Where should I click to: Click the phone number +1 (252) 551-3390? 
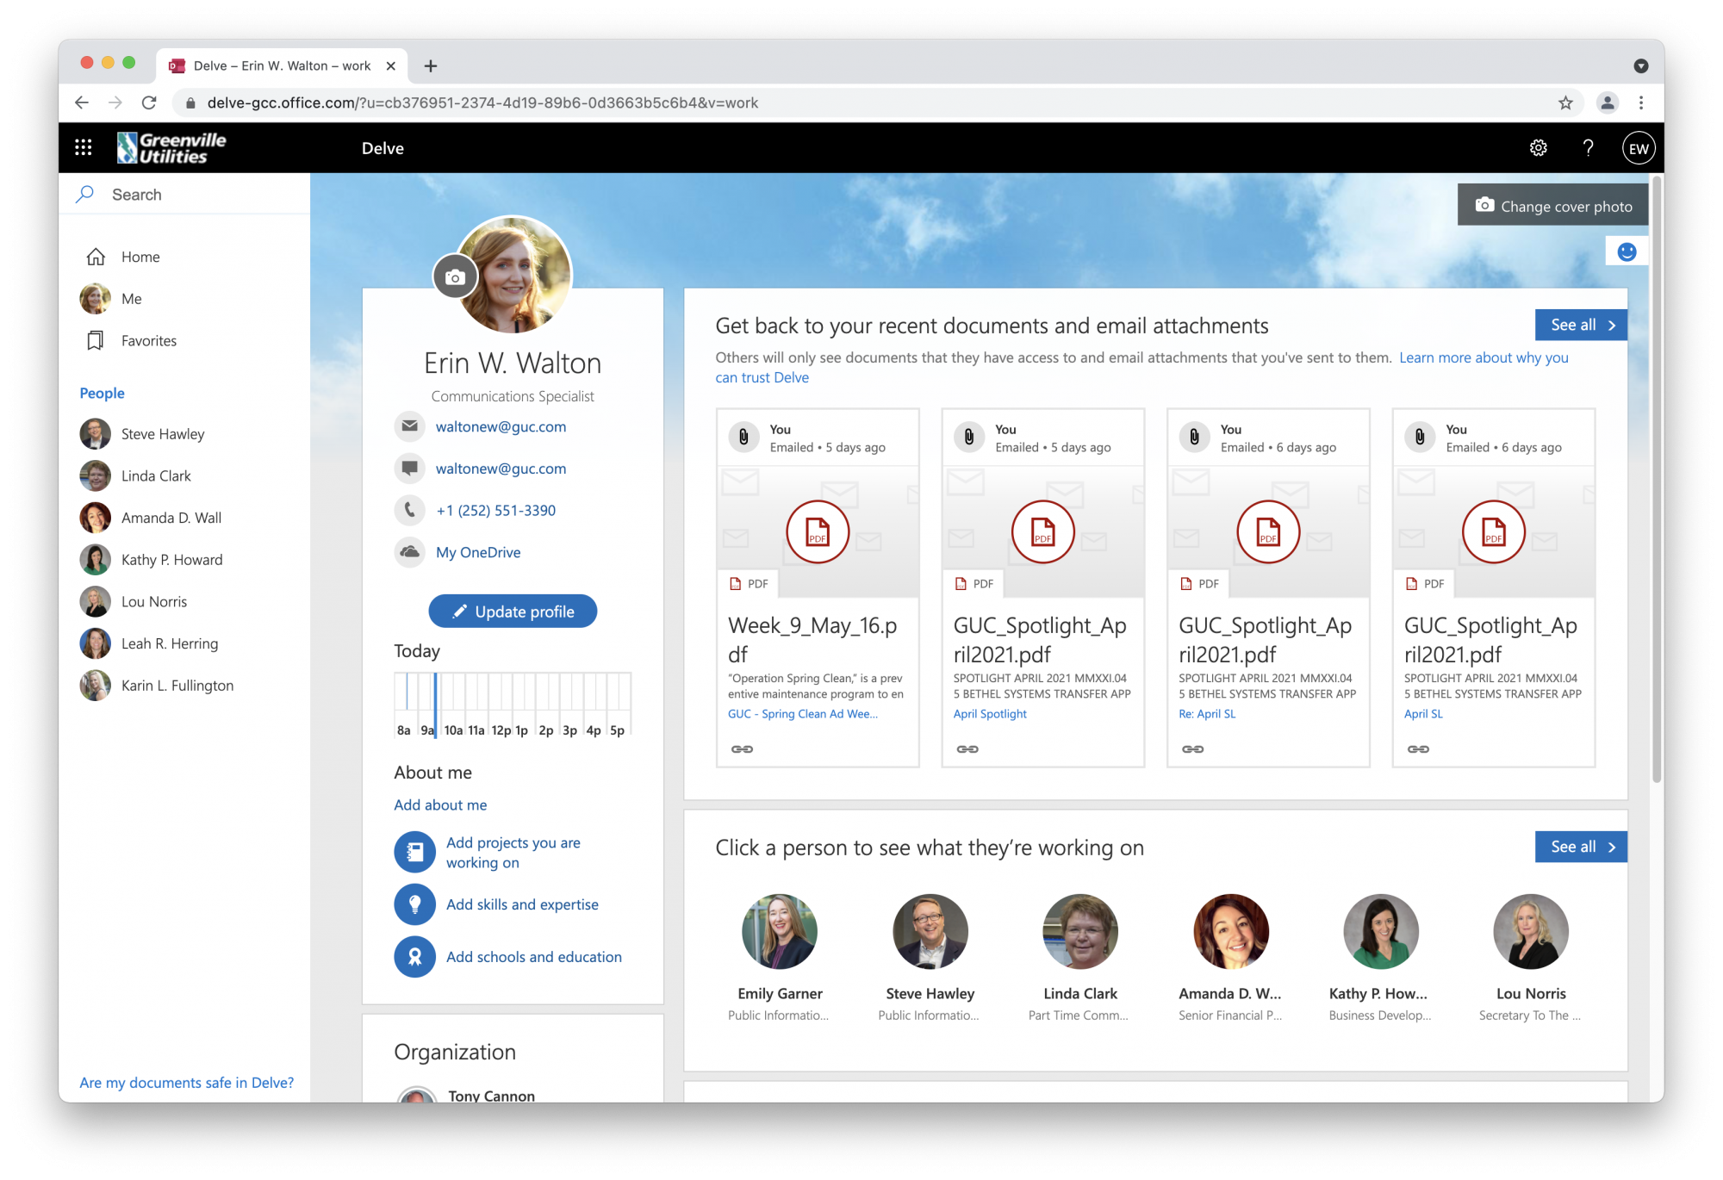(x=496, y=510)
